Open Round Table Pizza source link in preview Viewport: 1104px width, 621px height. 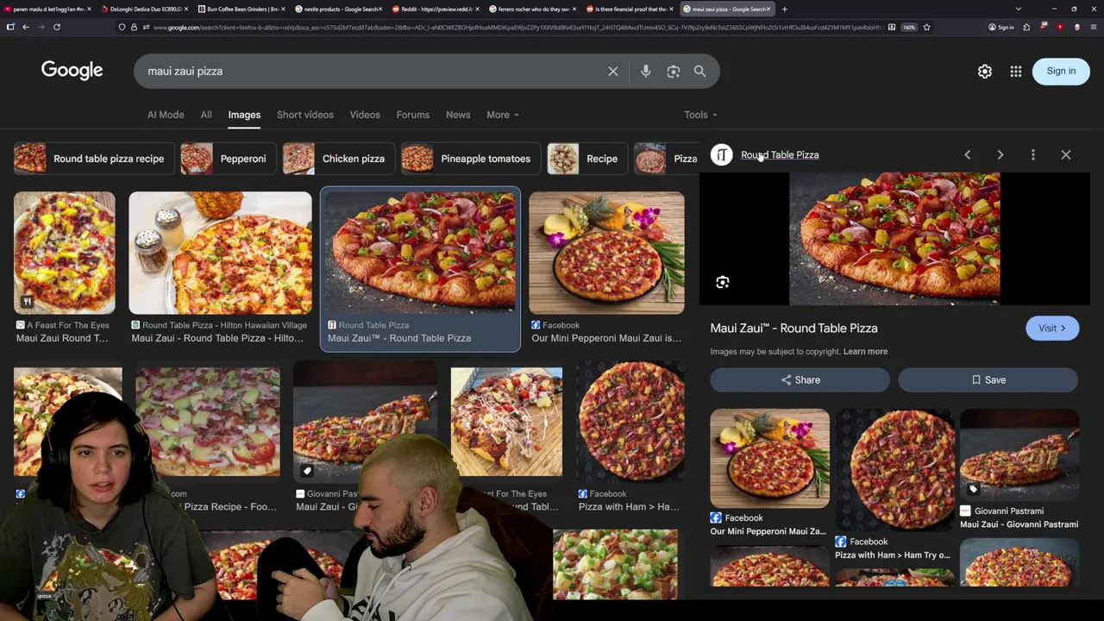tap(780, 155)
